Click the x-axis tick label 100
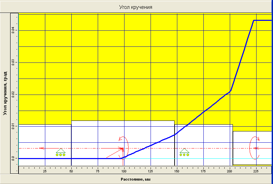Viewport: 273px width, 184px height. coord(124,171)
